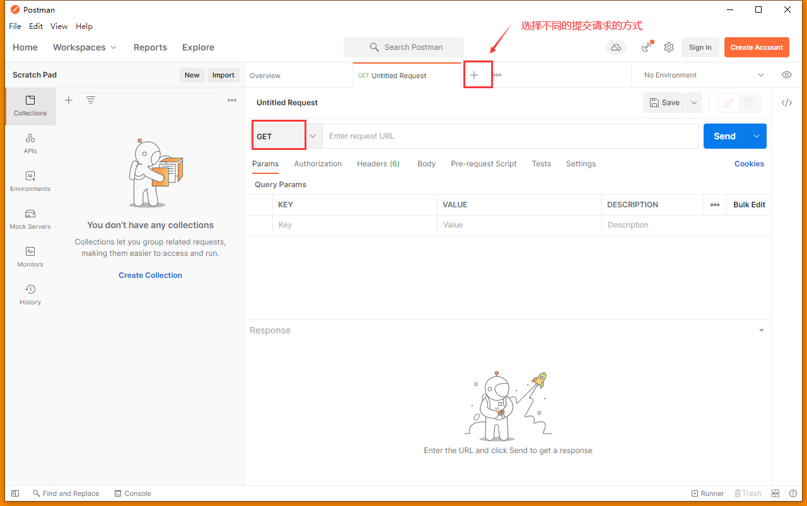Screen dimensions: 807x506
Task: Switch to the Headers (6) tab
Action: (378, 164)
